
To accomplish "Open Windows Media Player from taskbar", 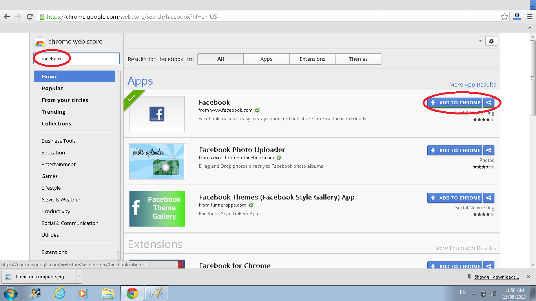I will [x=83, y=293].
